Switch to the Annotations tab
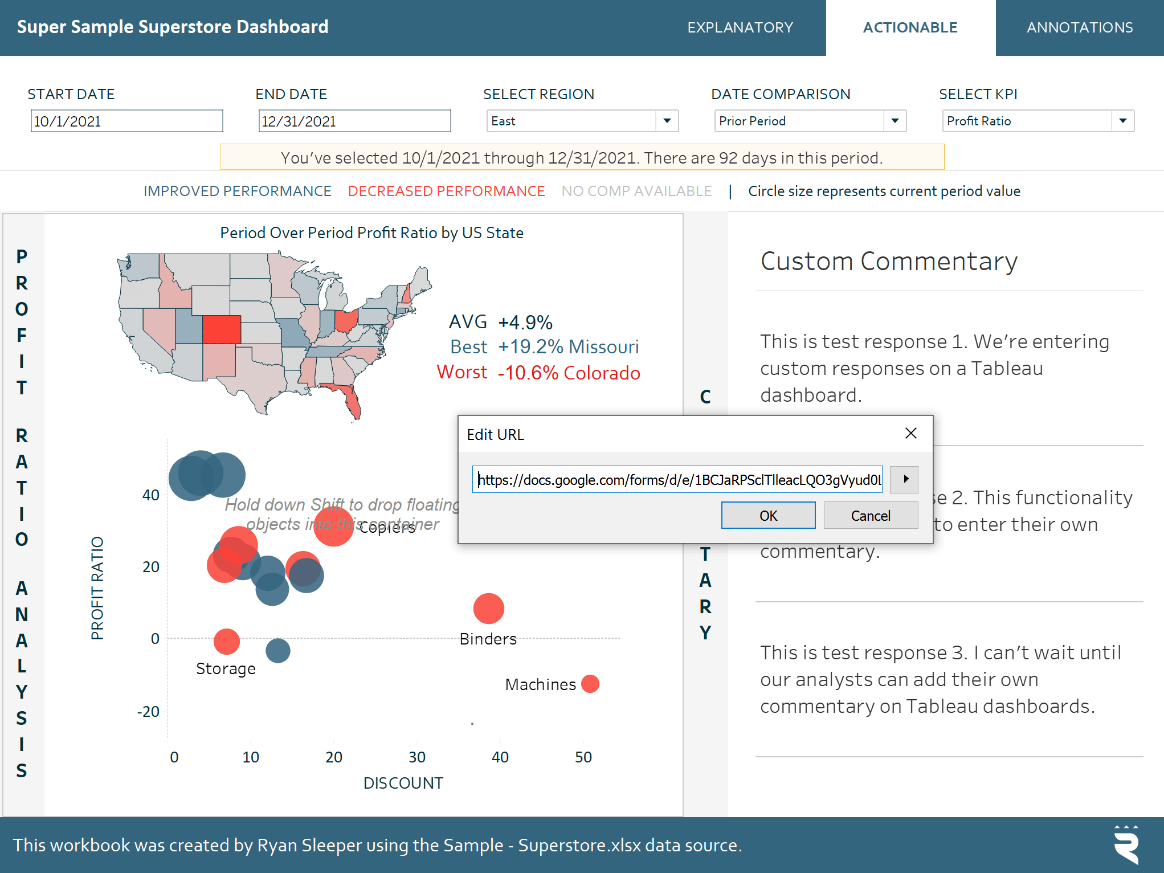1164x873 pixels. [x=1079, y=27]
